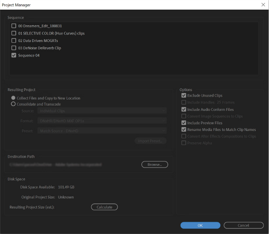Enable the 01 SELECTIVE COLOR sequence checkbox

coord(14,33)
